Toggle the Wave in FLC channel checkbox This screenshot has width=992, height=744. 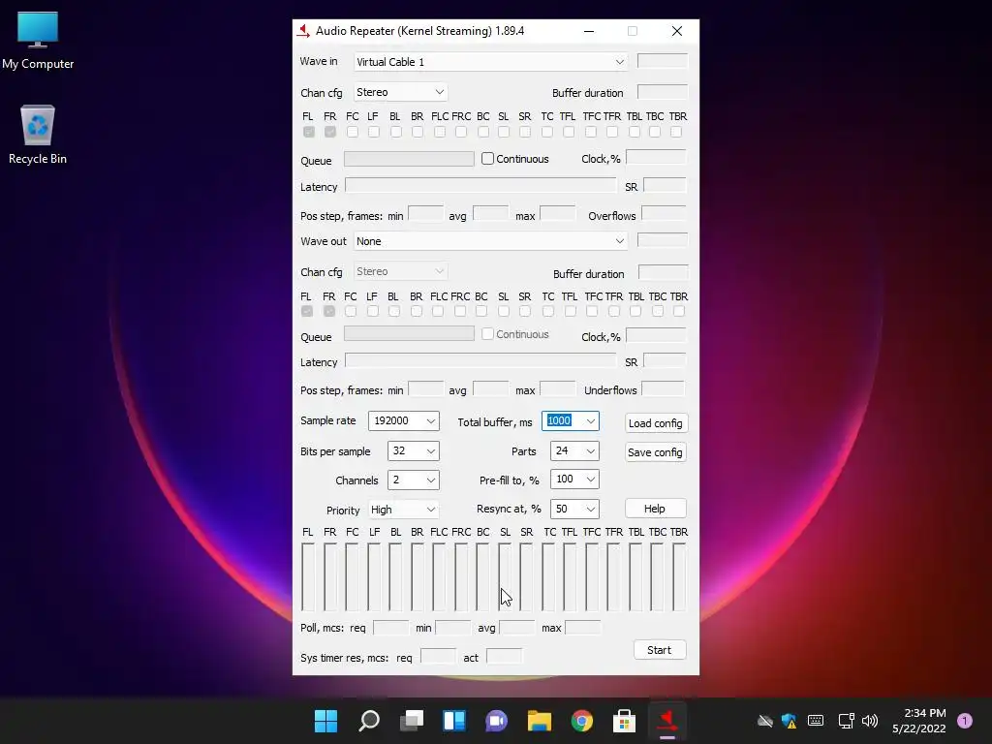coord(440,132)
